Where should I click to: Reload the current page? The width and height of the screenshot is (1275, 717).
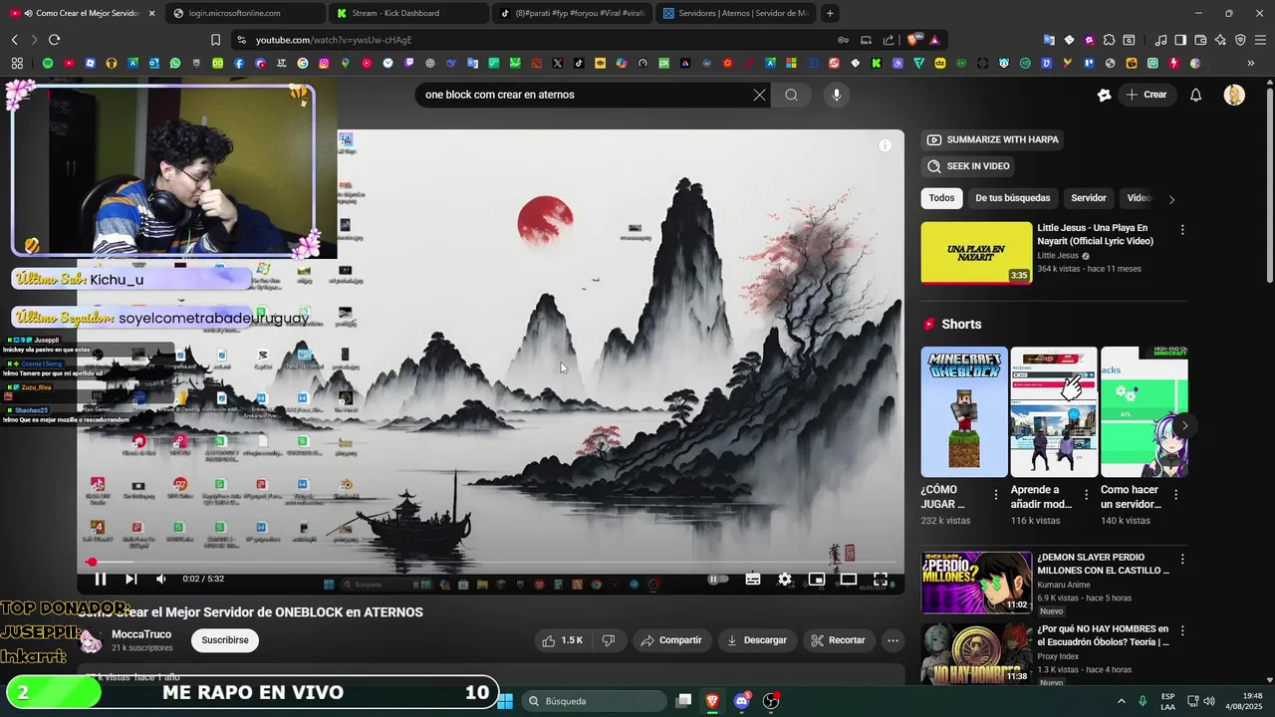(x=54, y=40)
